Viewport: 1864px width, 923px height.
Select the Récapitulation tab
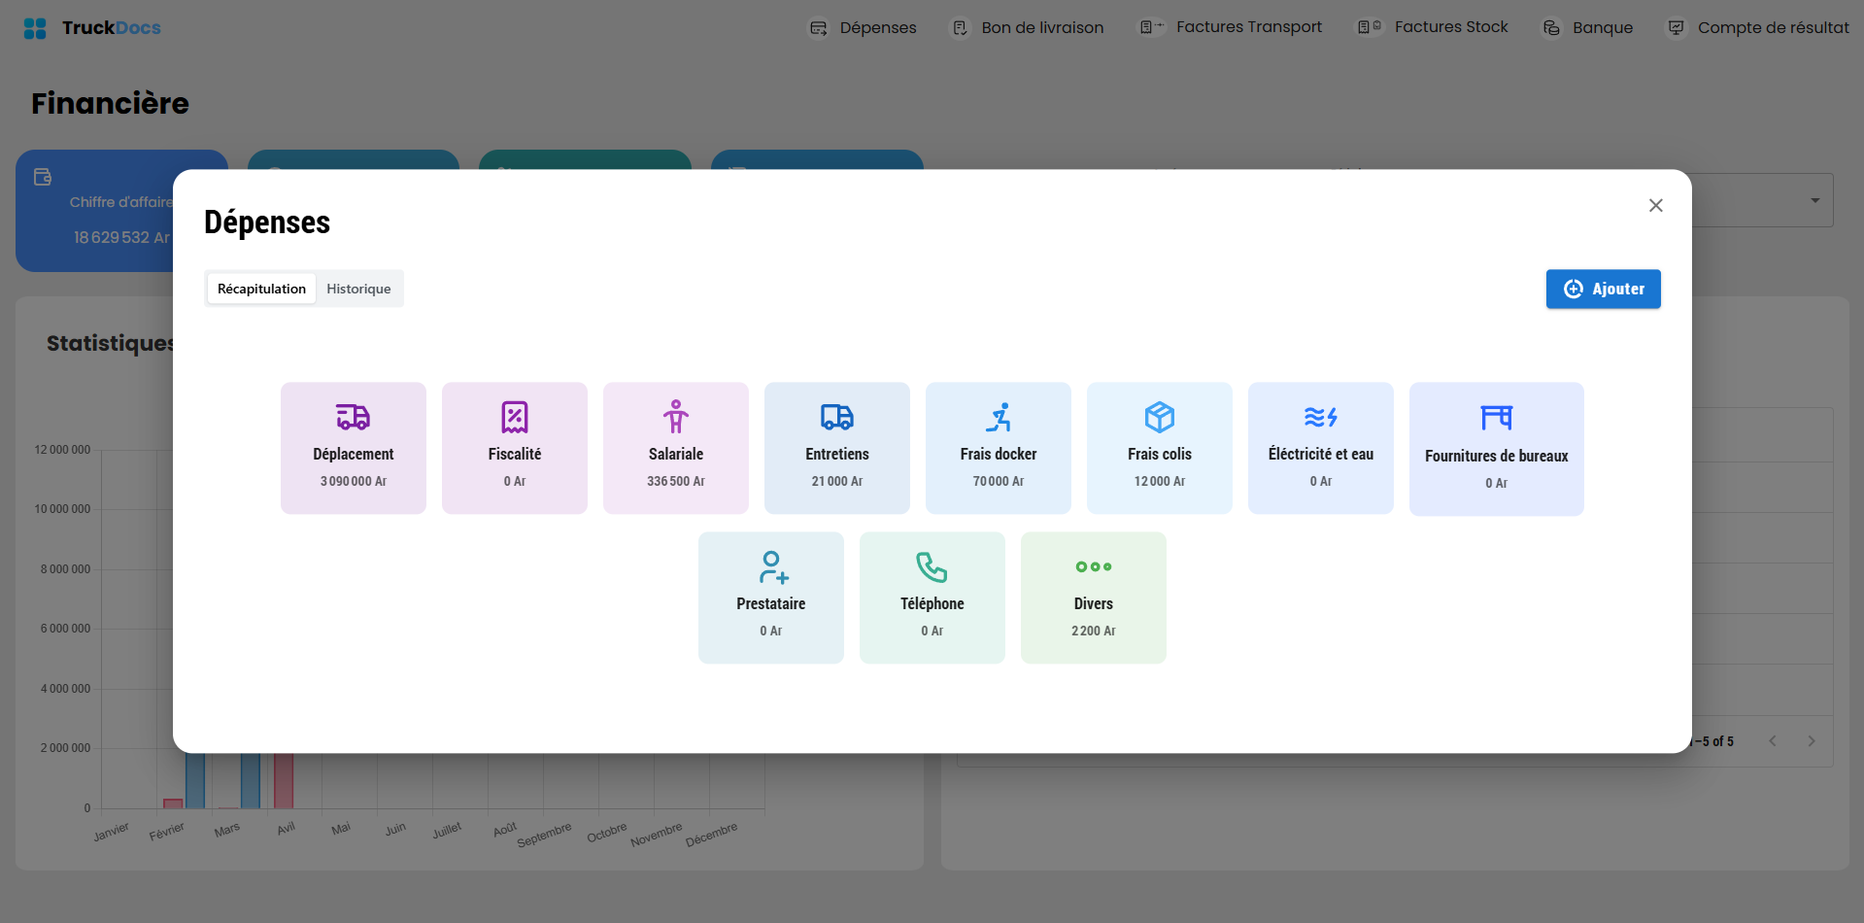[261, 289]
